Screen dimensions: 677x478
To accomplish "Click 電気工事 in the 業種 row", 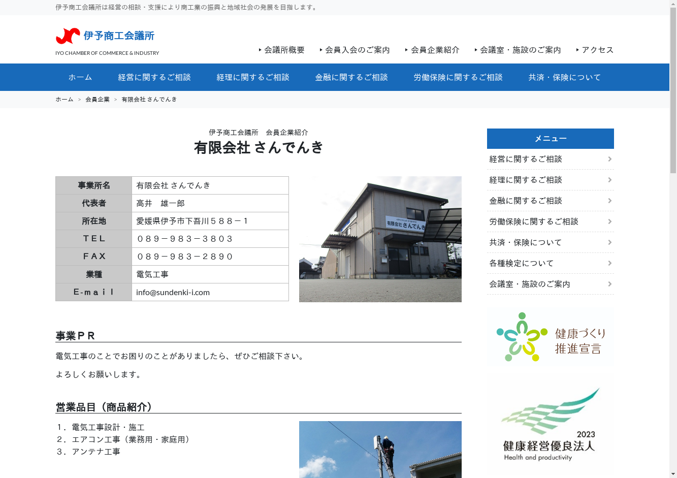I will point(152,274).
